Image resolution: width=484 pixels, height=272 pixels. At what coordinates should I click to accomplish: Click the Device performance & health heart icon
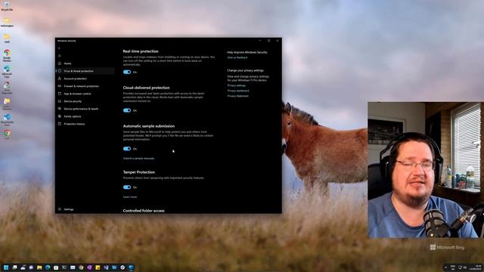tap(60, 109)
